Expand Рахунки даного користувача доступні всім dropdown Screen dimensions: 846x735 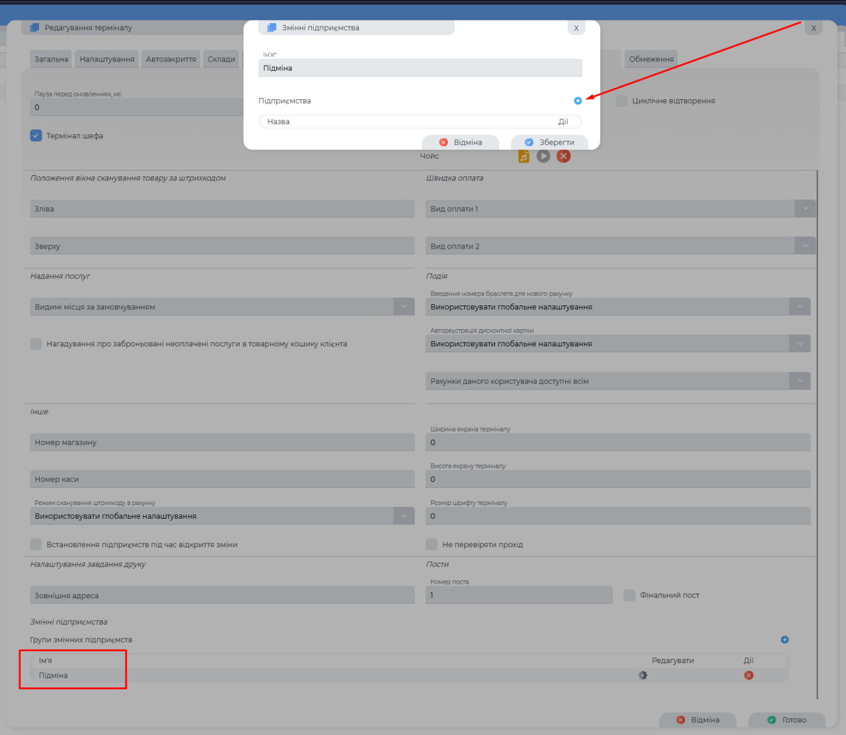click(x=800, y=381)
